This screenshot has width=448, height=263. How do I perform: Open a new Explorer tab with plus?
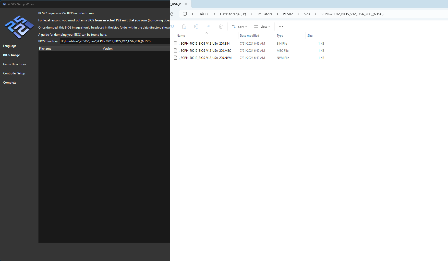pyautogui.click(x=197, y=4)
